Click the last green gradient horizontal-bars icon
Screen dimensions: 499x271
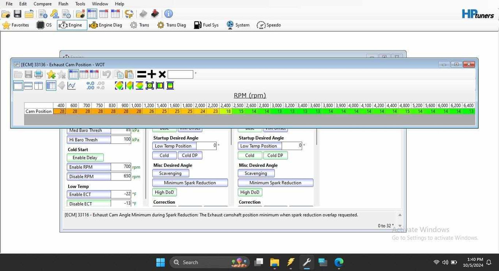[170, 86]
